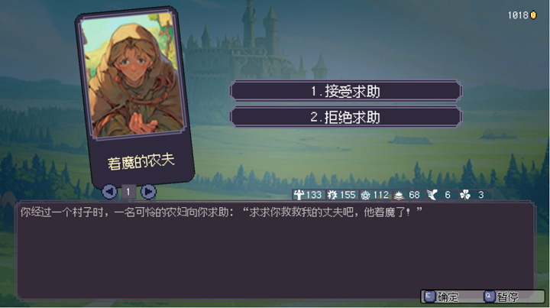Click the 暂停 pause label

click(507, 297)
